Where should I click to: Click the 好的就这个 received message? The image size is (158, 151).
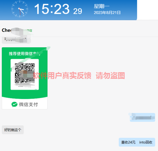[13, 130]
